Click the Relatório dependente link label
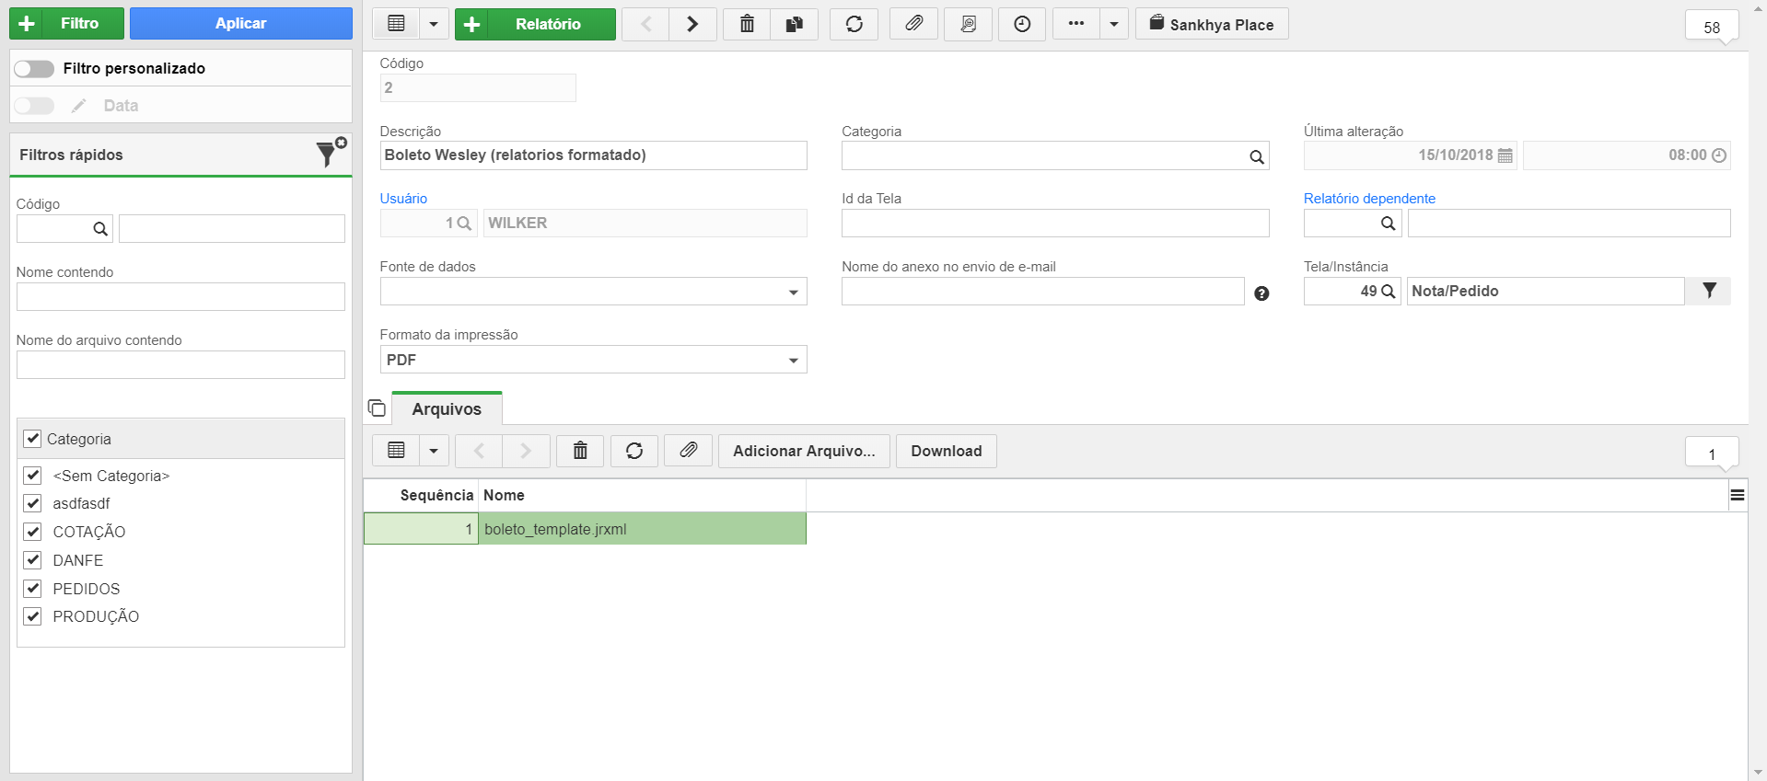Screen dimensions: 1767x781 tap(1369, 199)
